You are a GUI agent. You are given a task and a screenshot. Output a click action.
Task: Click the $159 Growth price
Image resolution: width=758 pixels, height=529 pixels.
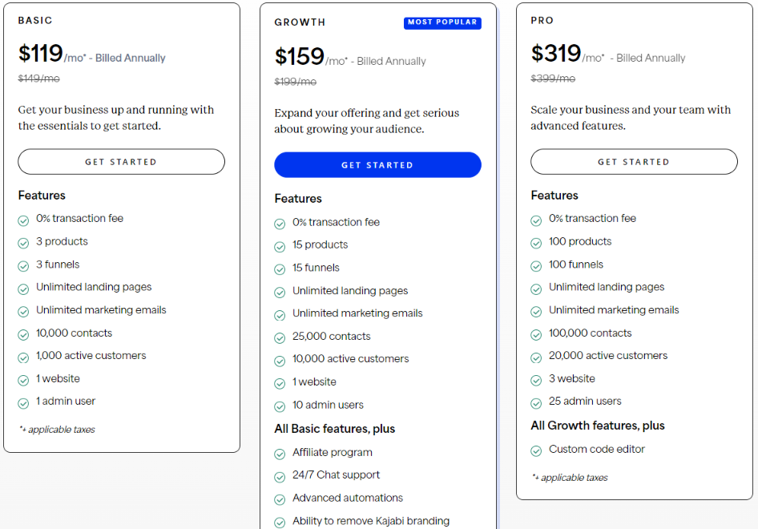[x=298, y=56]
